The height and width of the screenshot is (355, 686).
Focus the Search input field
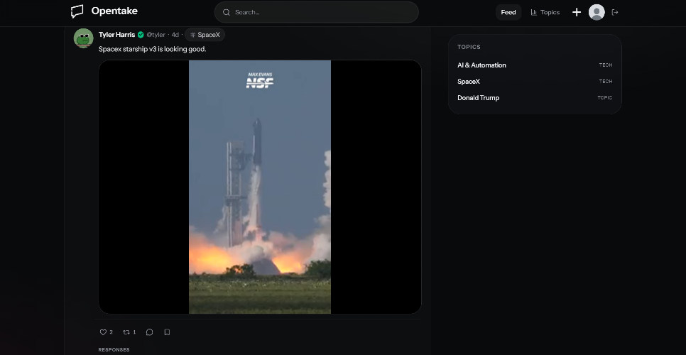click(316, 12)
